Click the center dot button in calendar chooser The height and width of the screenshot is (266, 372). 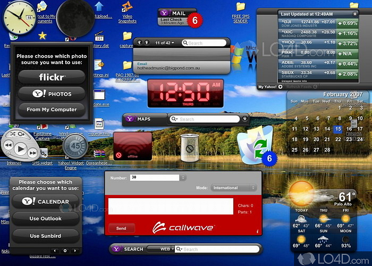tap(65, 251)
